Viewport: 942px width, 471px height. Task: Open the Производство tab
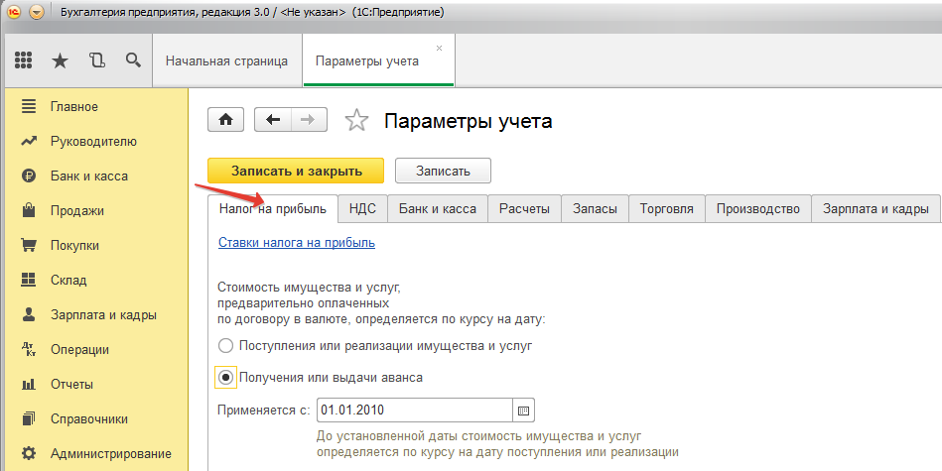pos(757,209)
